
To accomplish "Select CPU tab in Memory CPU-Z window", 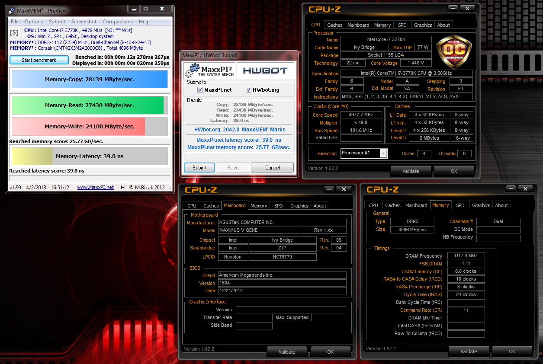I will tap(374, 205).
